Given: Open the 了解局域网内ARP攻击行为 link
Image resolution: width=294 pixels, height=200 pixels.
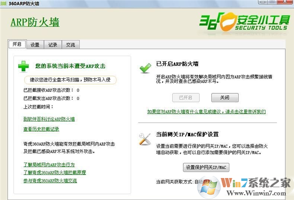Looking at the screenshot, I should click(49, 165).
